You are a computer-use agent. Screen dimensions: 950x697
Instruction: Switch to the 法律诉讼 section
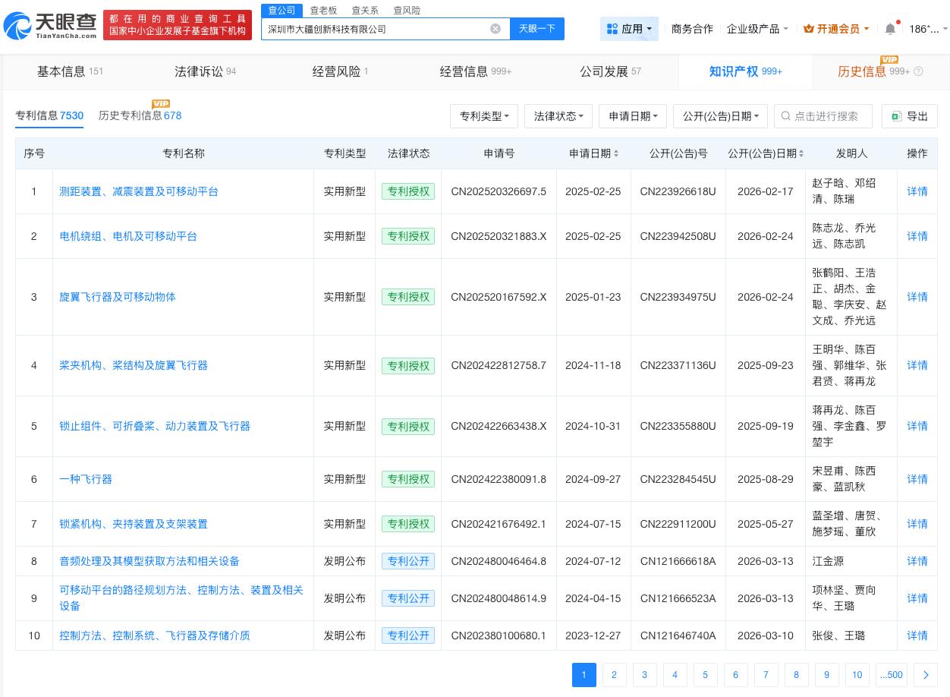(x=197, y=71)
